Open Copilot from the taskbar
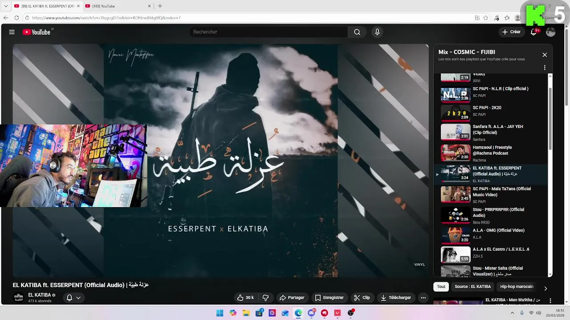Screen dimensions: 570x320 point(233,313)
